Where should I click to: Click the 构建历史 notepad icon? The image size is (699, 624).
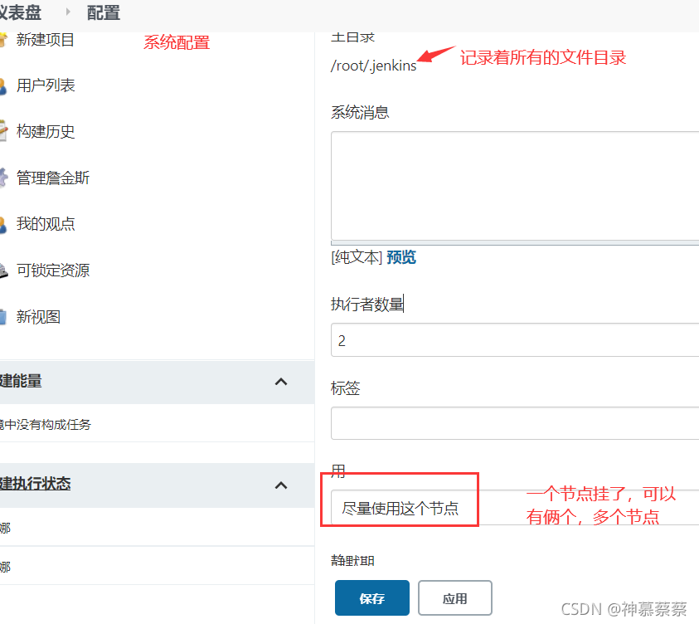pyautogui.click(x=3, y=131)
